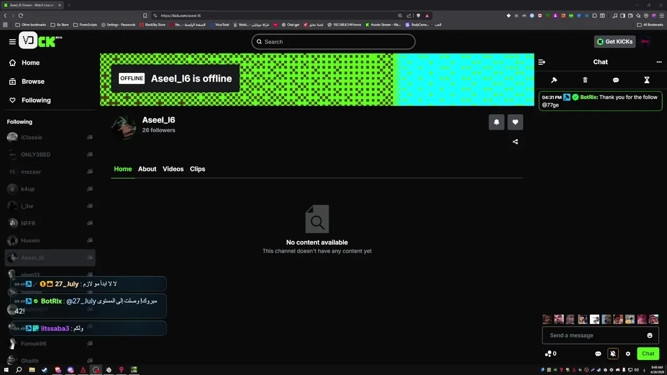Open VirusTotal bookmark

pyautogui.click(x=219, y=24)
